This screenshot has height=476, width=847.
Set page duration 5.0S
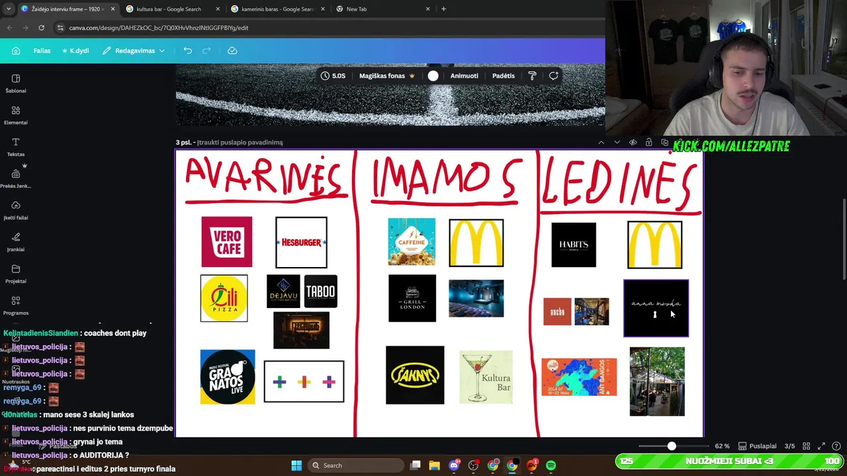pos(333,76)
